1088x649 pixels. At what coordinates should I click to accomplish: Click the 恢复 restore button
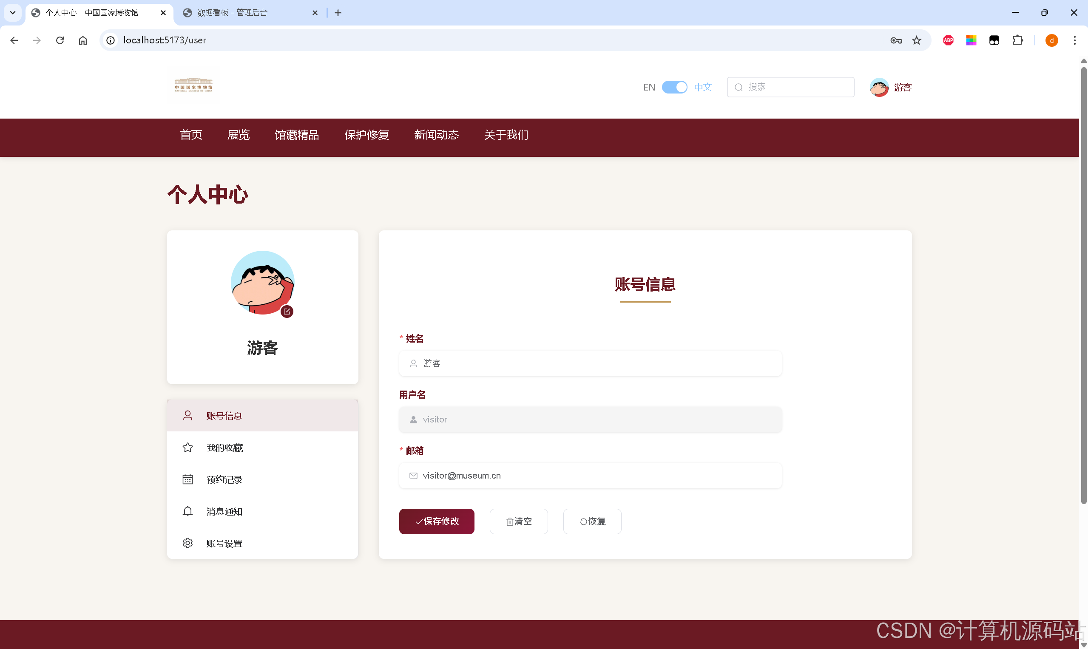coord(592,521)
